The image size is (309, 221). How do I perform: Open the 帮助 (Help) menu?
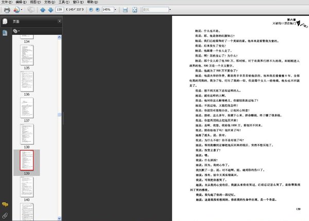click(92, 2)
